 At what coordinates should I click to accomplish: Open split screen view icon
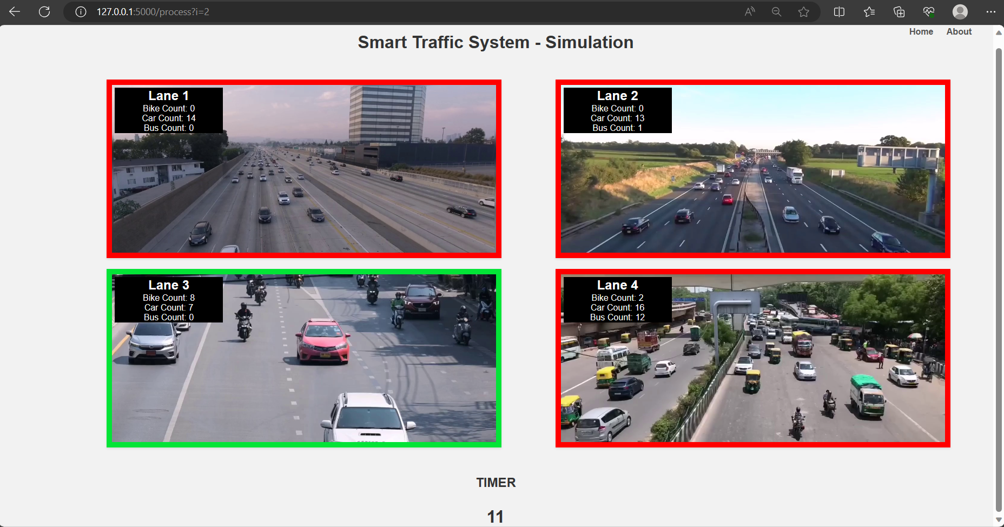pos(839,12)
